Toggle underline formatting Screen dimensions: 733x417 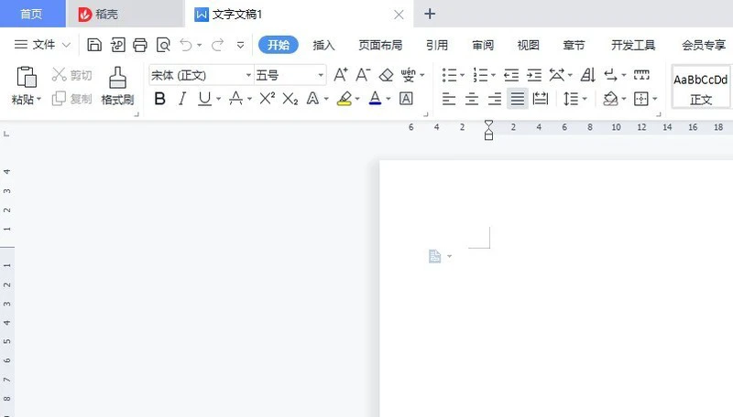tap(204, 99)
